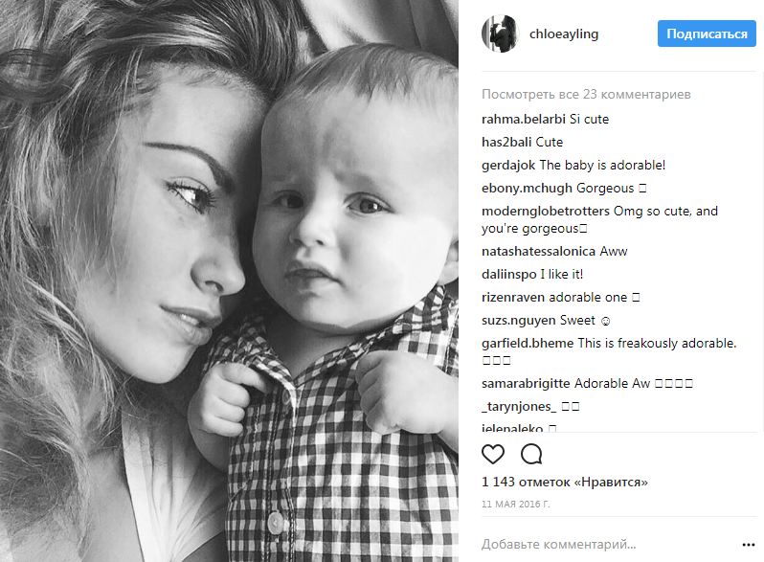Open rahma.belarbi commenter profile
Screen dimensions: 764x562
[524, 119]
